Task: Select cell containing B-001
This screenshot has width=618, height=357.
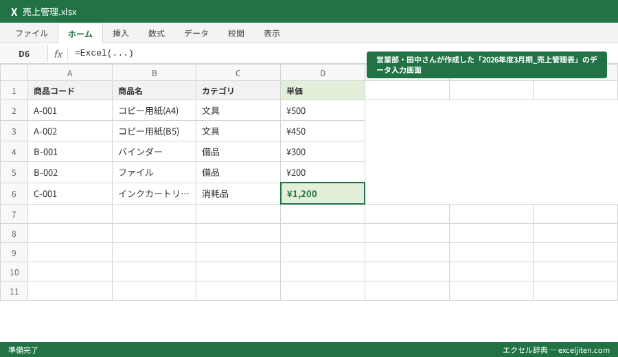Action: point(70,152)
